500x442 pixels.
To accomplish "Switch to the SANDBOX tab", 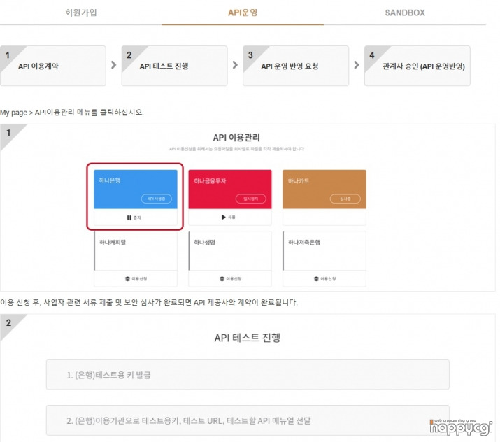I will [405, 13].
